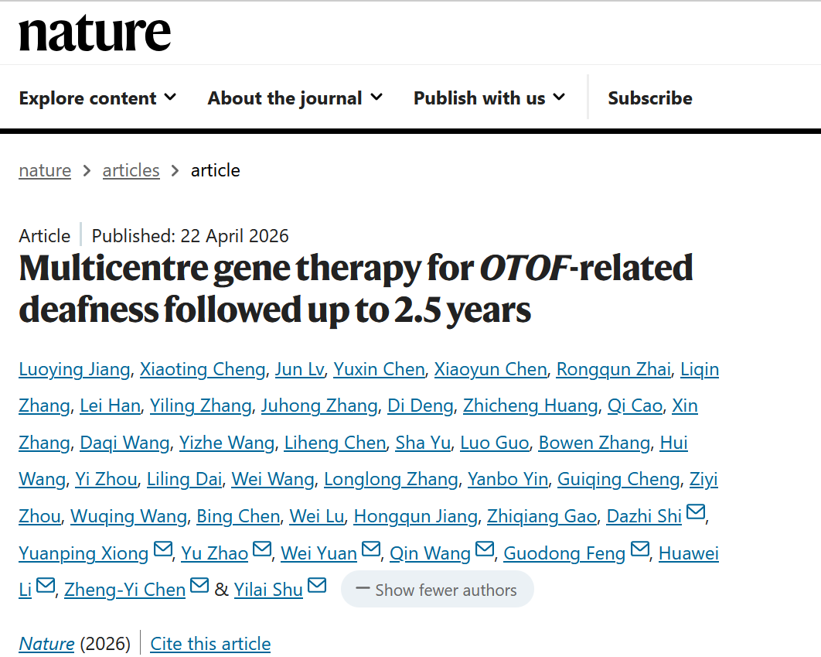Open author Luoying Jiang's link
This screenshot has height=657, width=821.
[74, 370]
